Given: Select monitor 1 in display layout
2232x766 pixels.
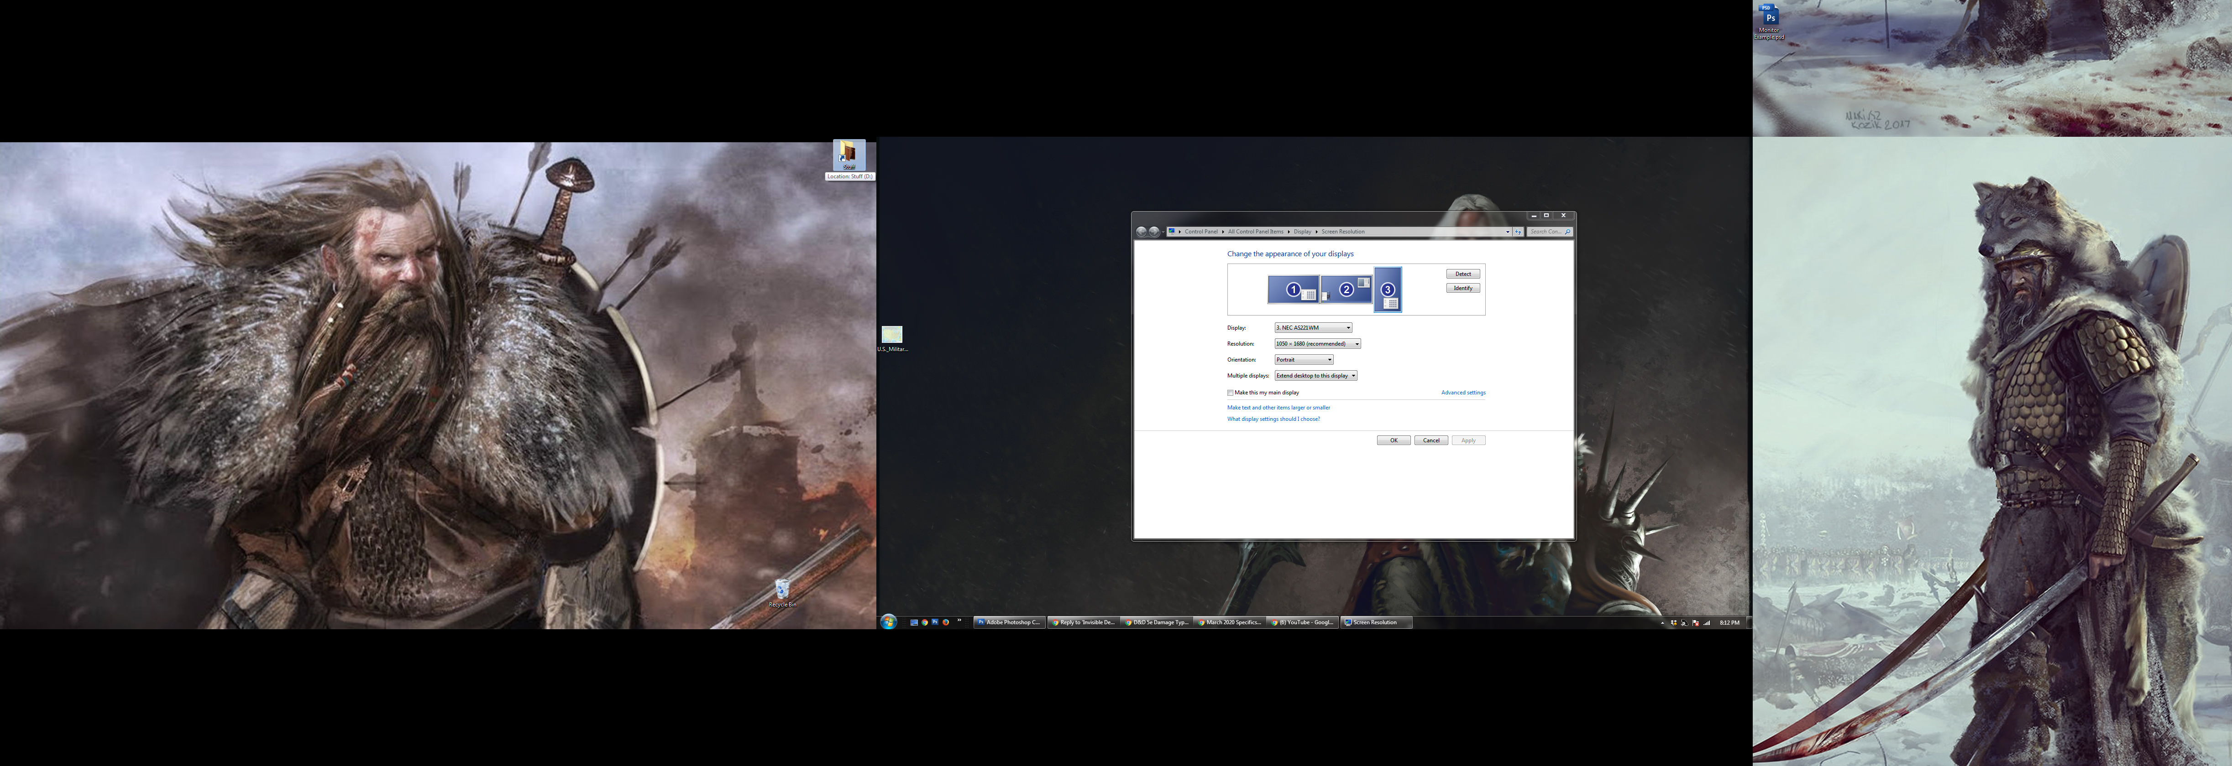Looking at the screenshot, I should pyautogui.click(x=1293, y=290).
